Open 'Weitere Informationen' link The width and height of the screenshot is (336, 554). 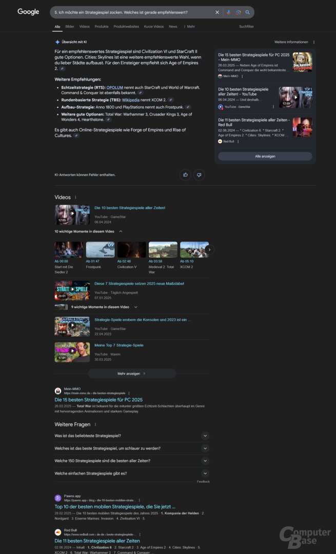291,42
